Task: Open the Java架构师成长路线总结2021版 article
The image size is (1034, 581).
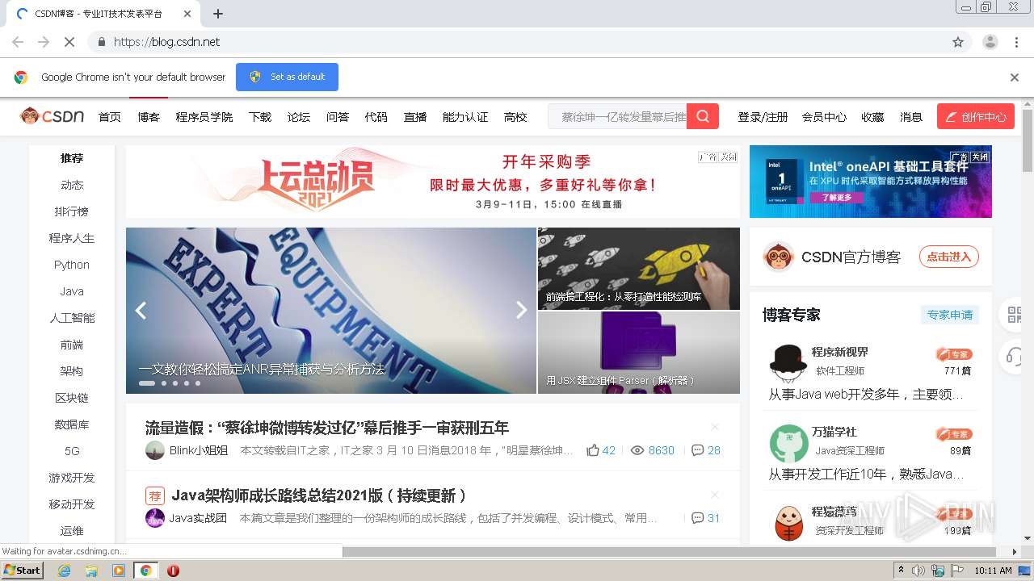Action: [319, 495]
